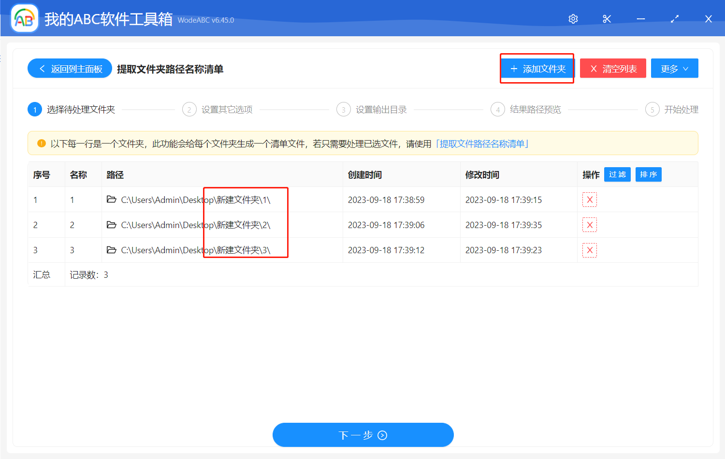Open the 提取文件路径名称清单 link
The image size is (725, 459).
482,143
